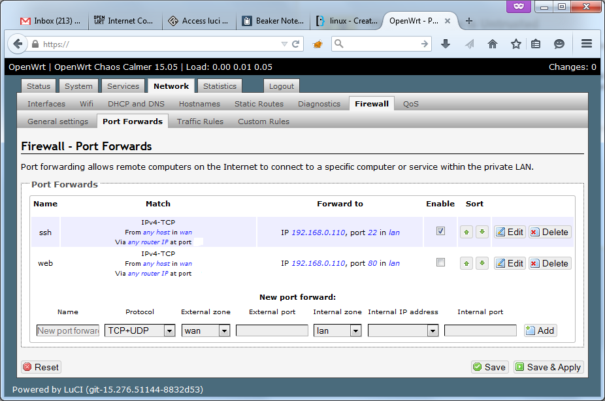Move the ssh rule down with arrow
The image size is (605, 401).
(482, 232)
